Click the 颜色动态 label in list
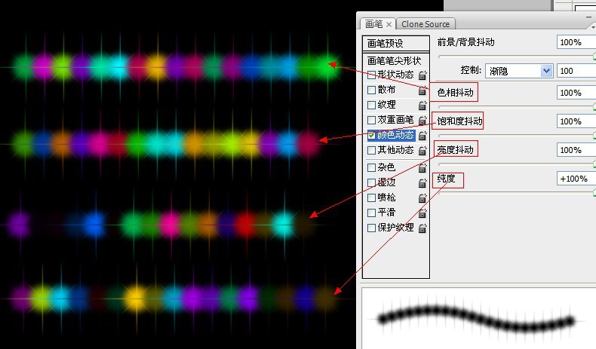The width and height of the screenshot is (596, 349). point(395,135)
